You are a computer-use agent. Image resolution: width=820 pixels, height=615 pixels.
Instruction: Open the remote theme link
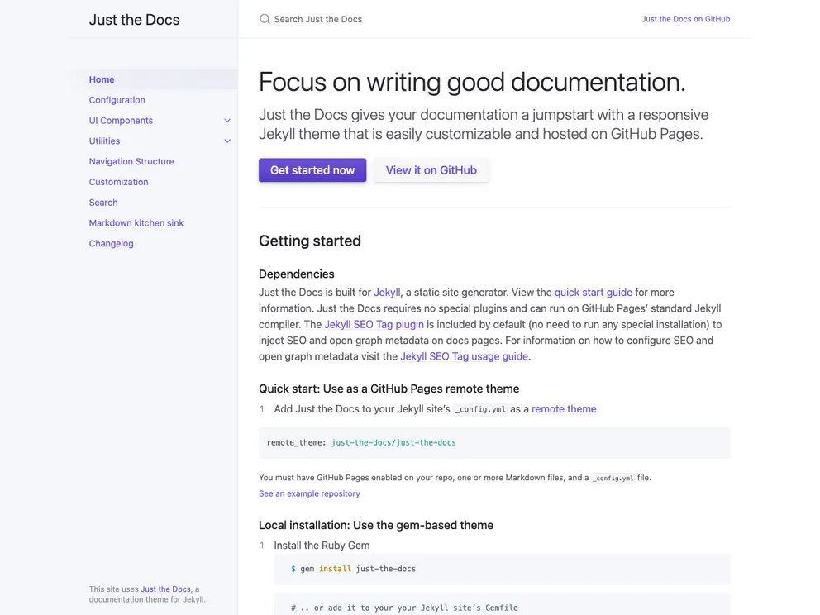point(564,408)
